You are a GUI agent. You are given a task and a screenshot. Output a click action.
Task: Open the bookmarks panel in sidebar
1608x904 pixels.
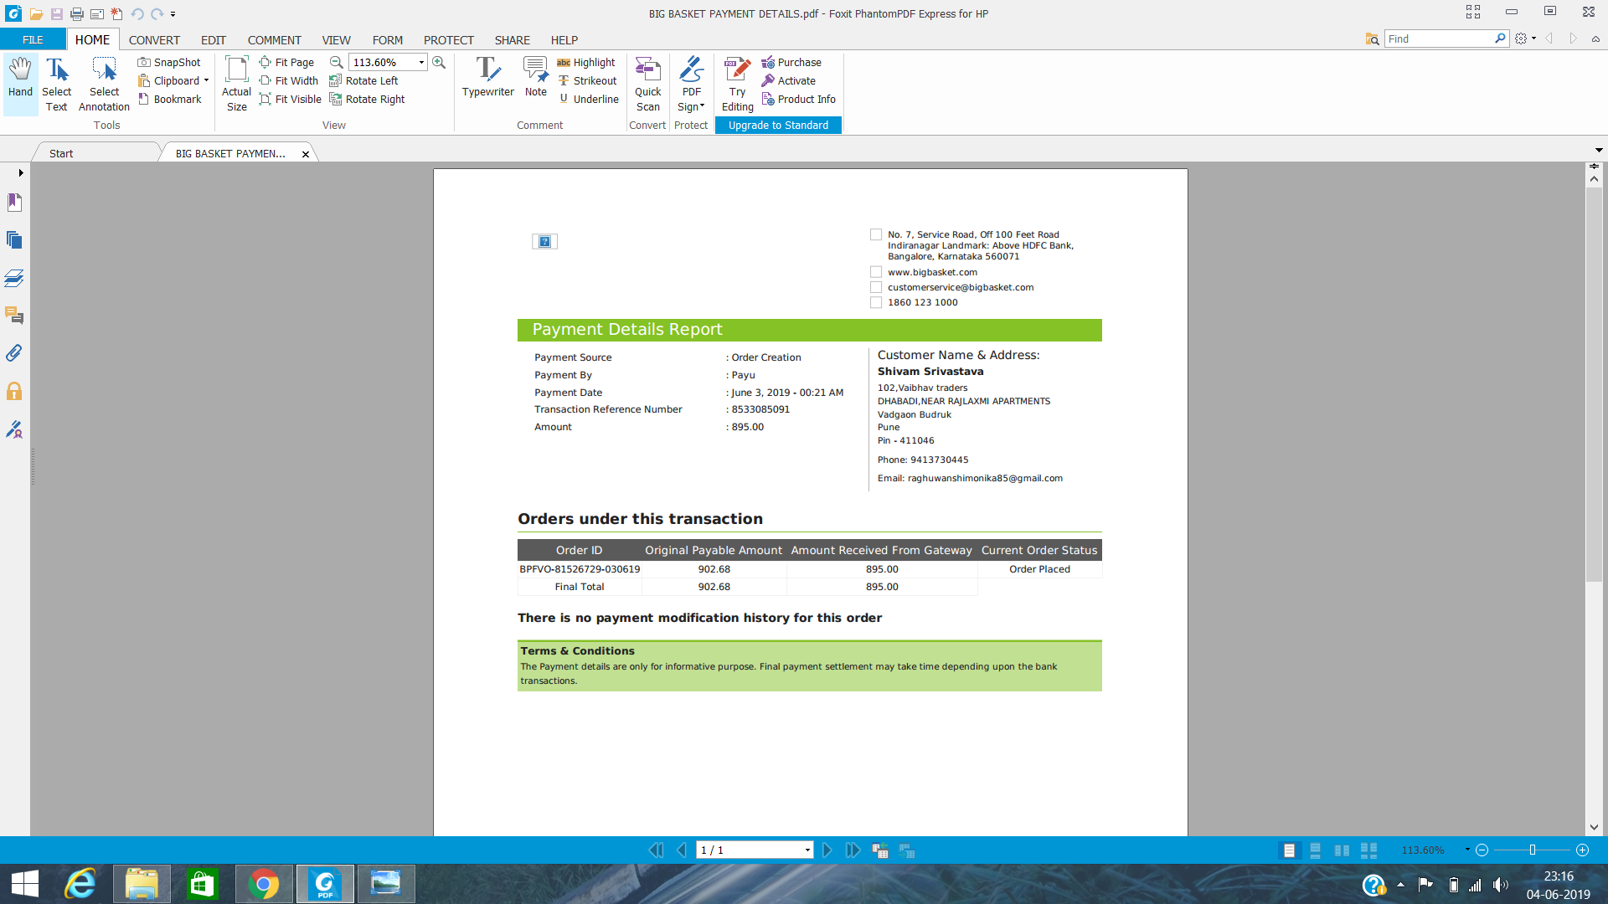(x=14, y=203)
